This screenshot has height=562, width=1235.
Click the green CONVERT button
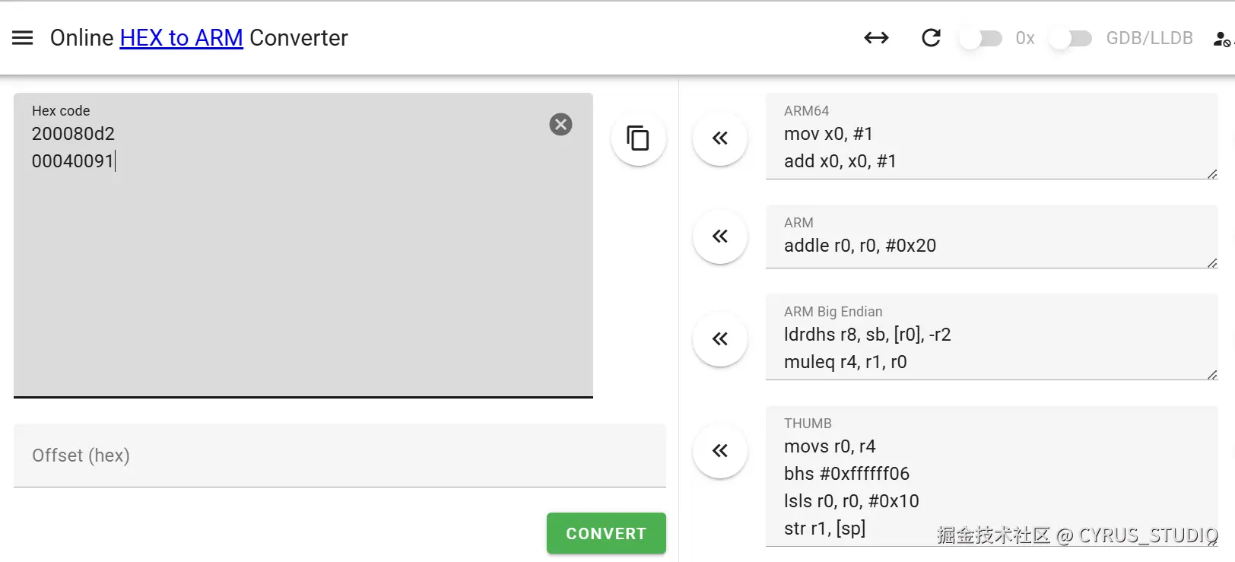[x=606, y=533]
